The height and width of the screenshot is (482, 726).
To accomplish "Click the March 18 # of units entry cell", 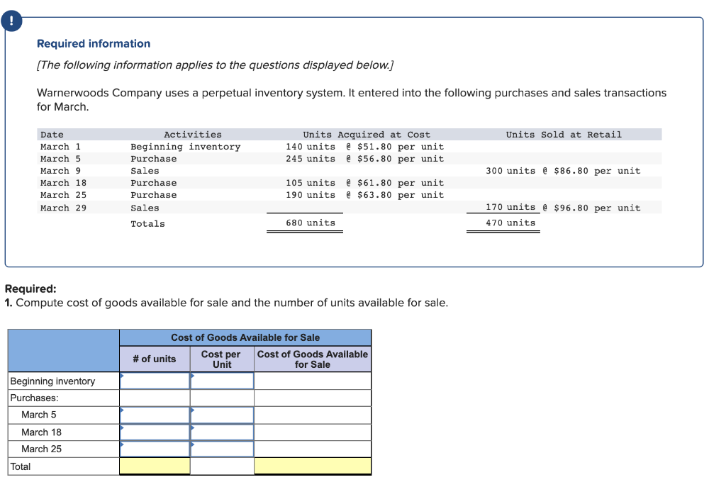I will pos(155,432).
